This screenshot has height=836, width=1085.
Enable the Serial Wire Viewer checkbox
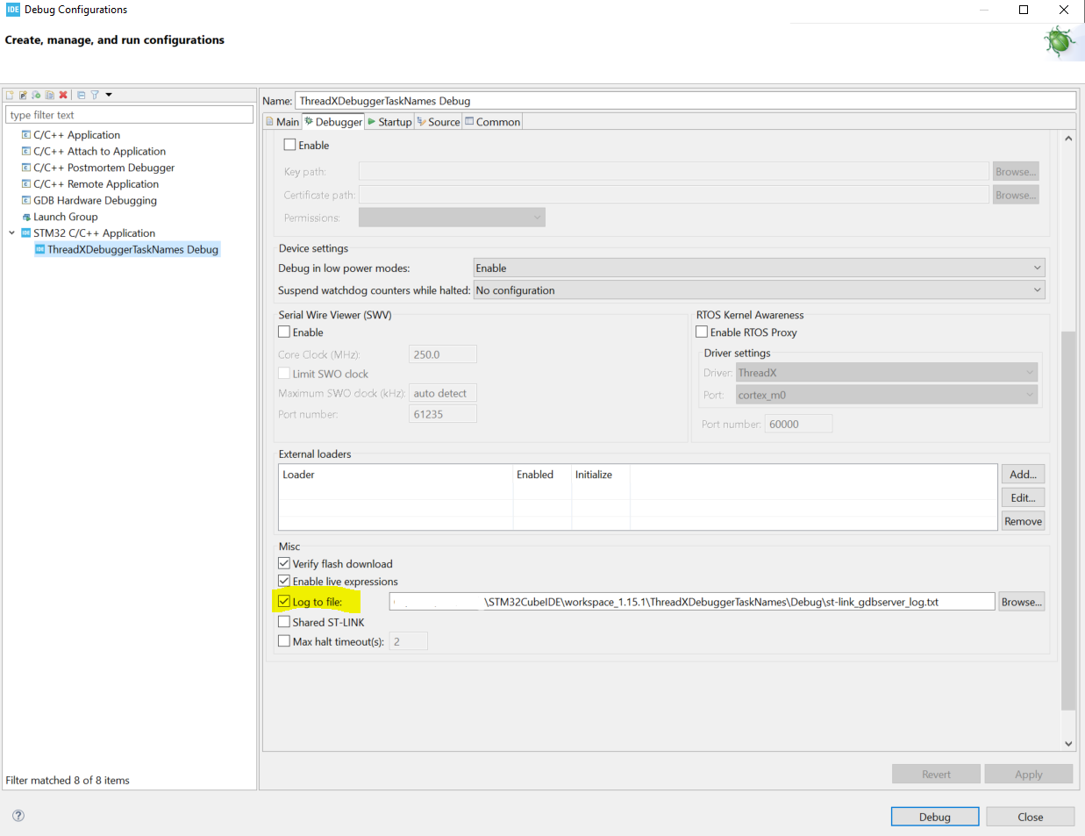pyautogui.click(x=284, y=332)
